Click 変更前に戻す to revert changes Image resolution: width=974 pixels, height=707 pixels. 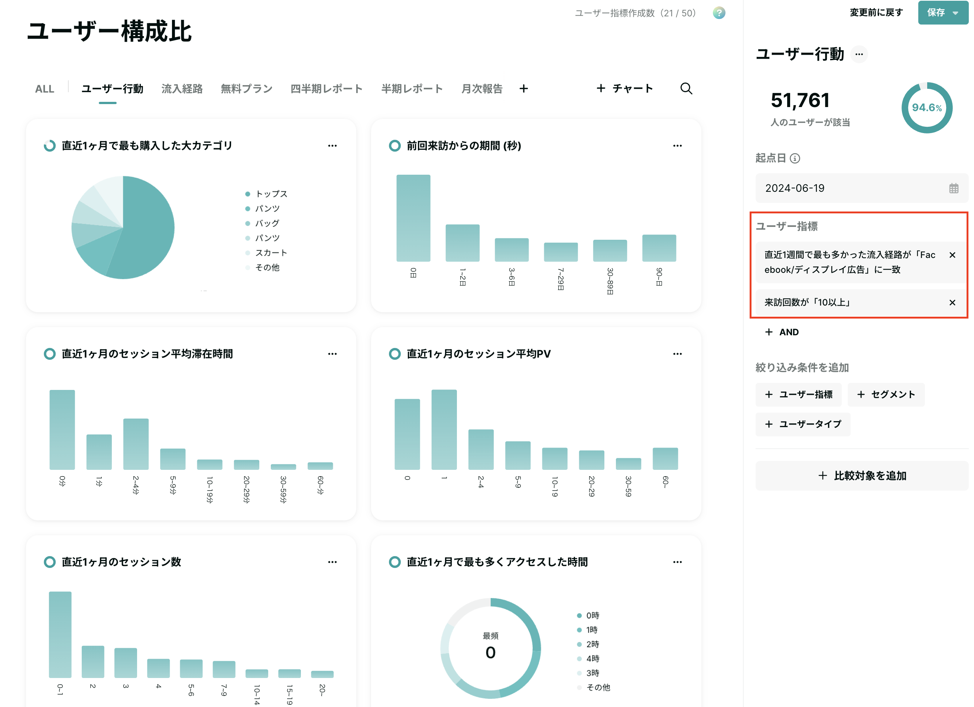pyautogui.click(x=876, y=13)
